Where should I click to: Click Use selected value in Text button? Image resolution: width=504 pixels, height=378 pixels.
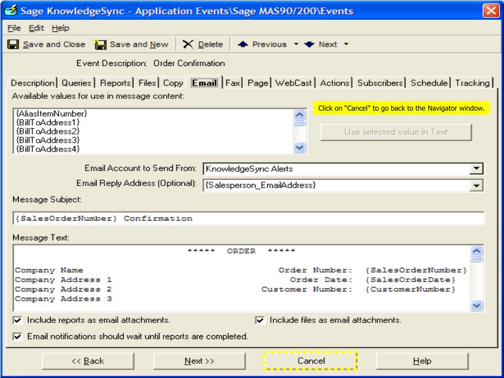coord(396,132)
